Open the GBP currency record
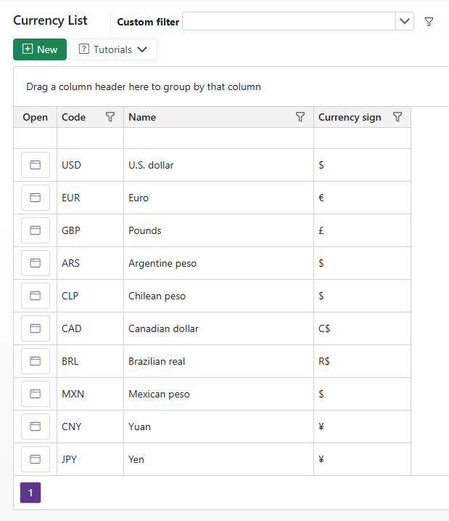The width and height of the screenshot is (449, 521). 36,230
